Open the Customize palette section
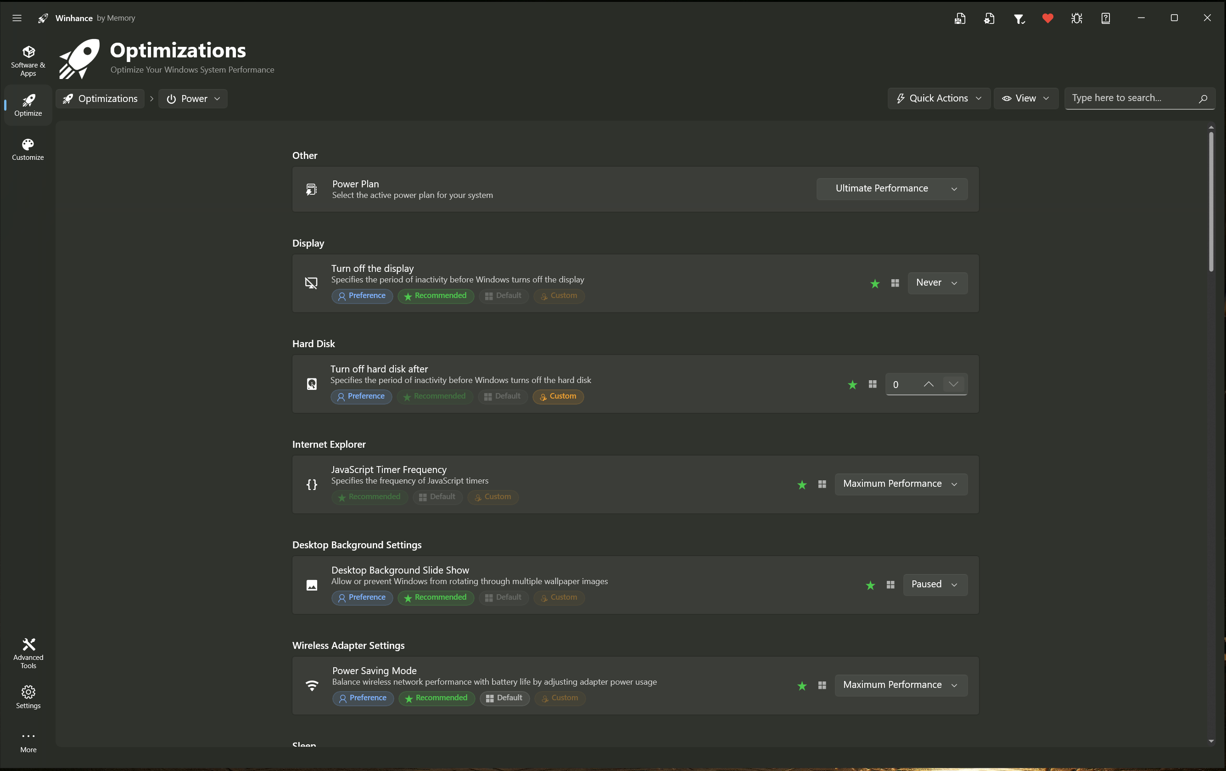This screenshot has width=1226, height=771. (x=28, y=149)
